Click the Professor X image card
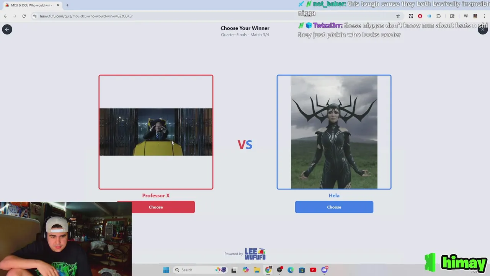 (x=156, y=132)
